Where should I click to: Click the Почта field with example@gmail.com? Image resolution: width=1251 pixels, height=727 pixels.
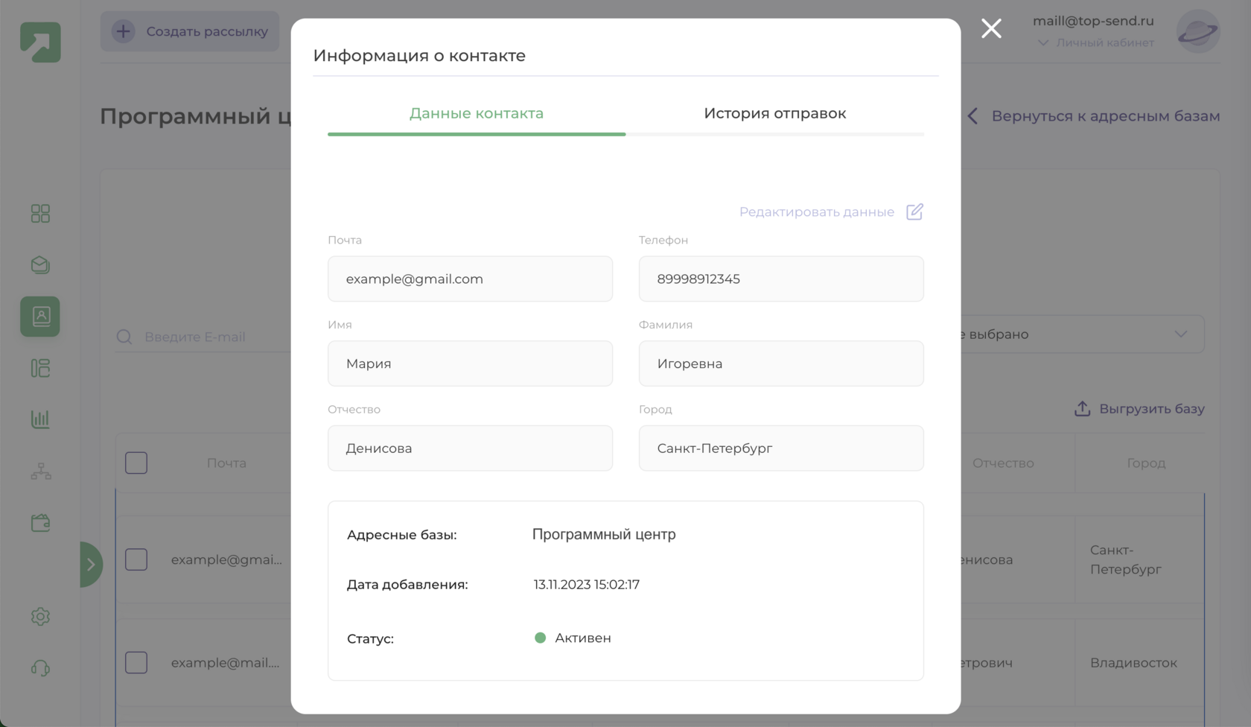click(x=470, y=279)
